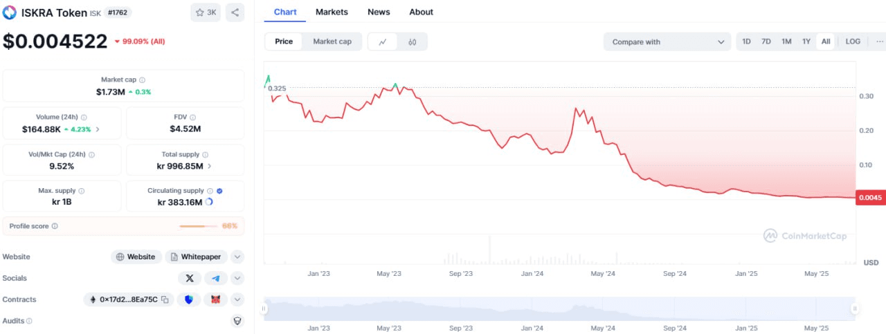Select the Market cap chart toggle
This screenshot has height=334, width=886.
pyautogui.click(x=332, y=41)
